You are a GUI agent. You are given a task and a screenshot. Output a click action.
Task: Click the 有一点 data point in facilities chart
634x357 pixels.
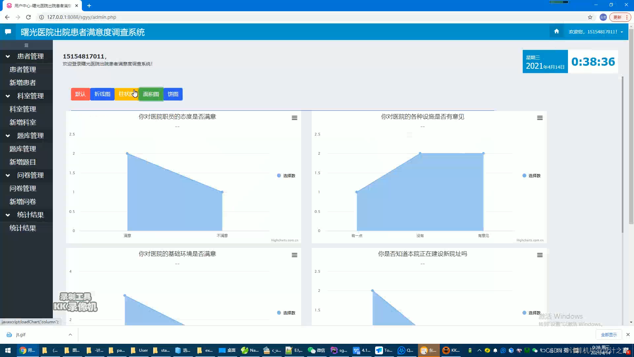pyautogui.click(x=357, y=192)
